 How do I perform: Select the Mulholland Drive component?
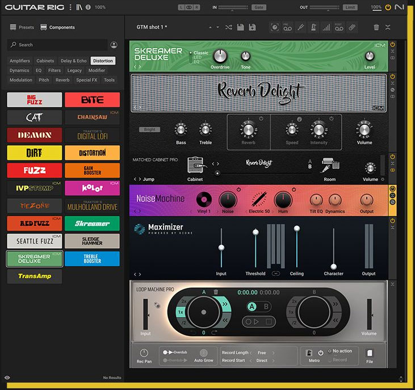92,206
